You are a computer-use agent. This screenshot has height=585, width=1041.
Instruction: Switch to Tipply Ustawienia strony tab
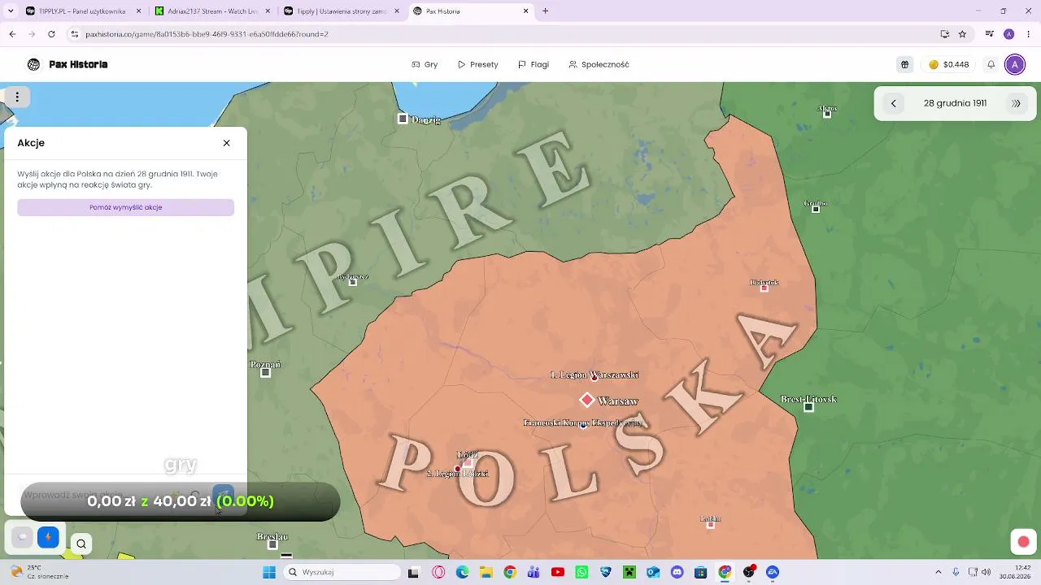[x=340, y=11]
